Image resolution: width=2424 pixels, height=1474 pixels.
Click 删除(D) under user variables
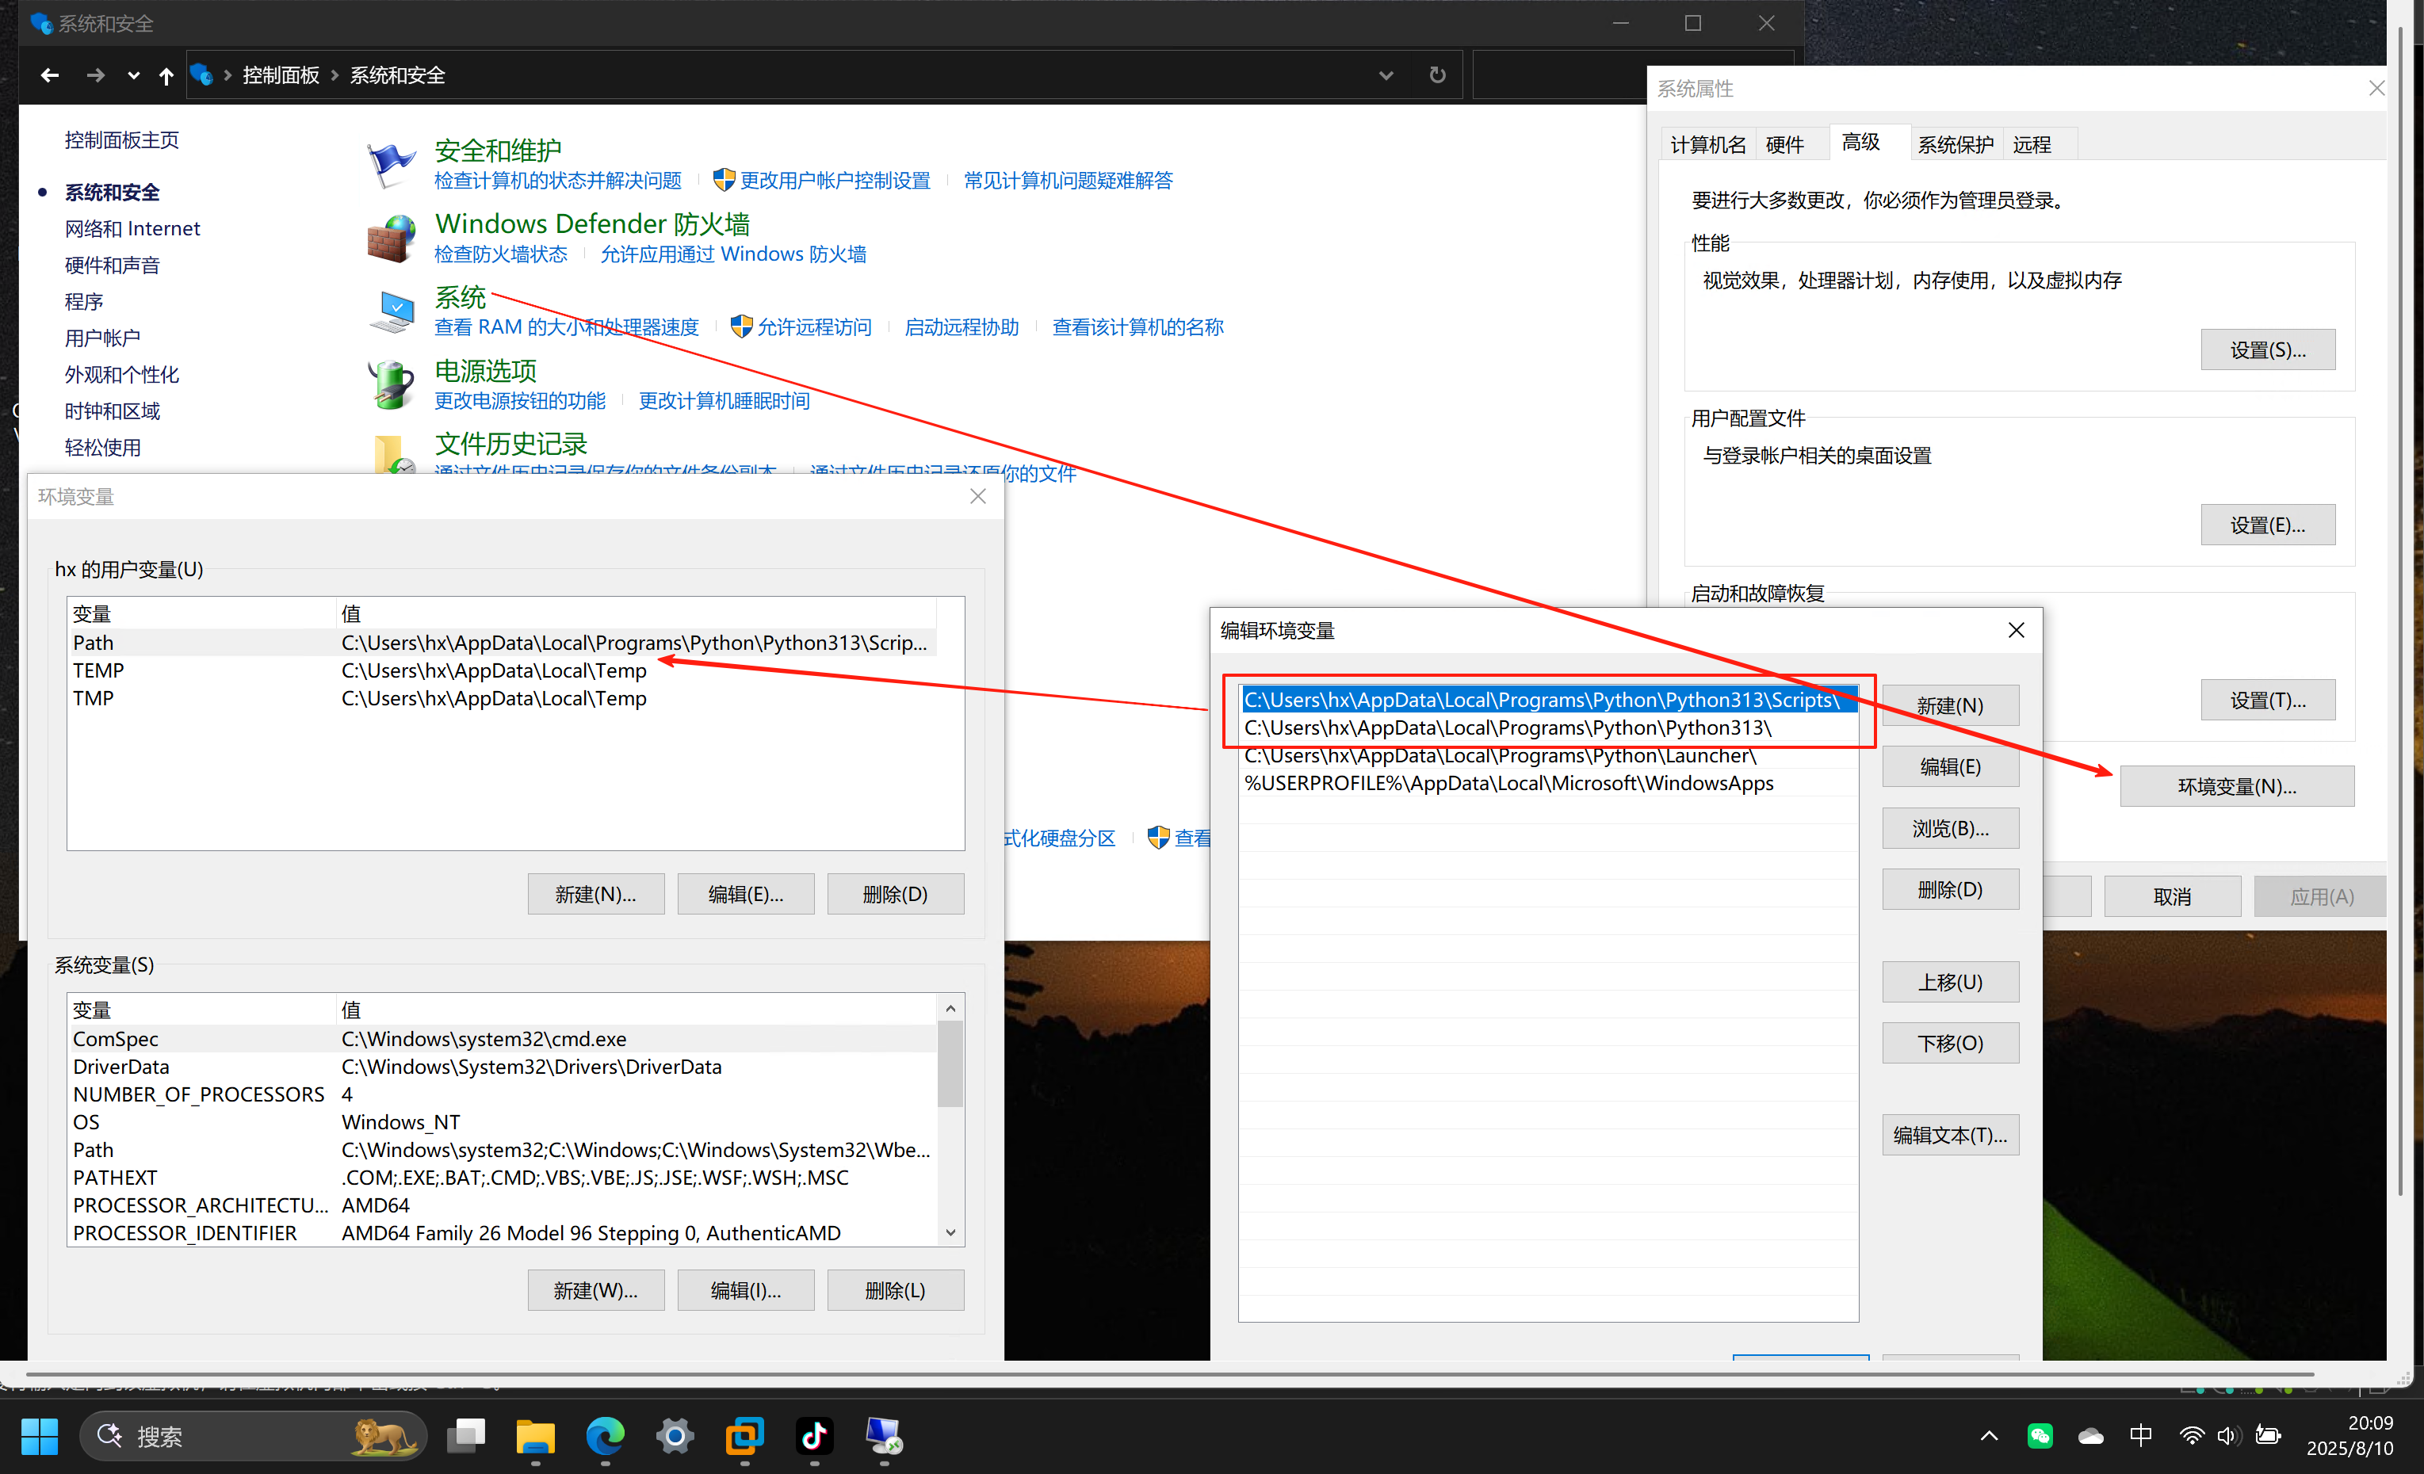(895, 895)
